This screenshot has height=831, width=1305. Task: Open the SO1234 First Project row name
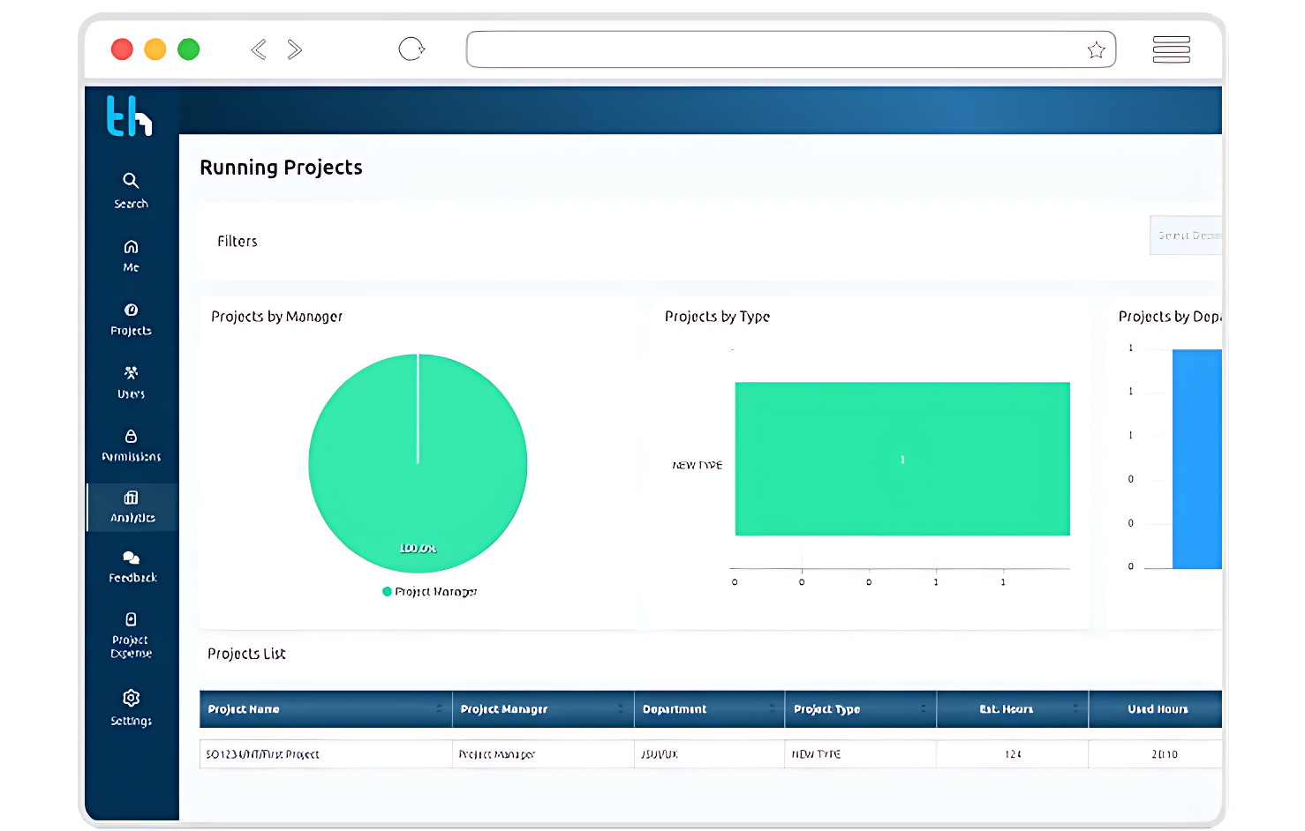[x=262, y=755]
